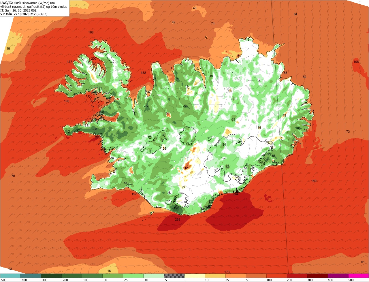Click the pale green legend swatch between -10 and -5
This screenshot has width=369, height=282.
(x=154, y=276)
